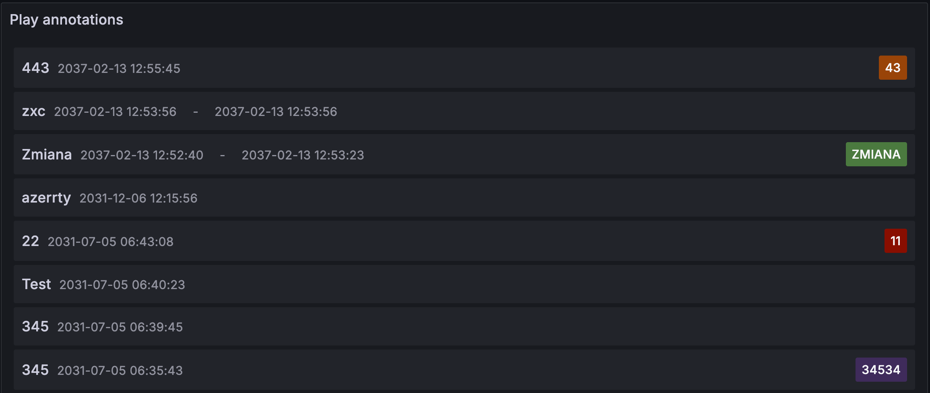Click the bold 443 annotation label

pyautogui.click(x=35, y=68)
